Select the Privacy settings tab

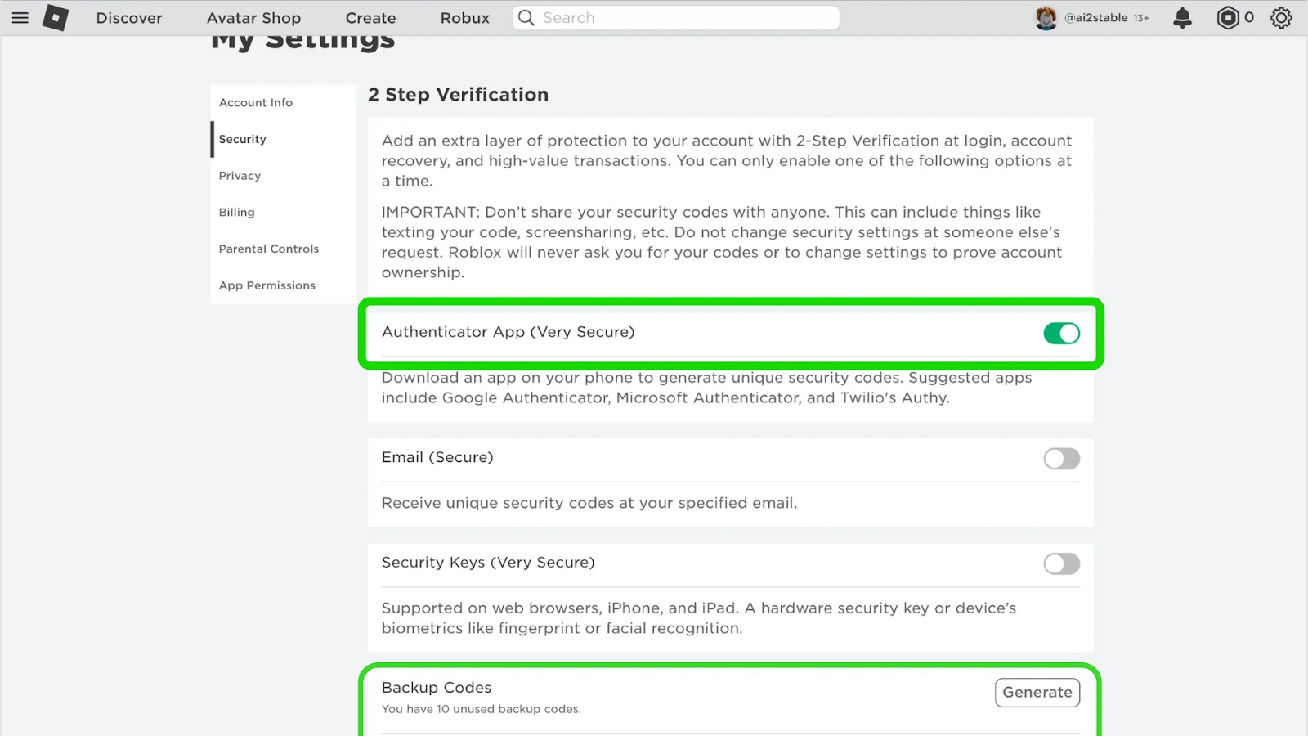[x=240, y=176]
